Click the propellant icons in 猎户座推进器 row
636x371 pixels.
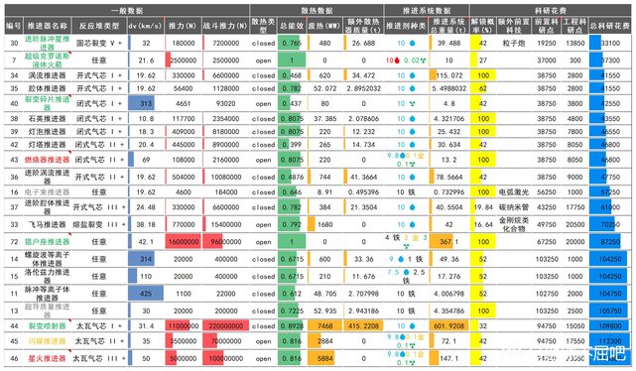click(406, 241)
